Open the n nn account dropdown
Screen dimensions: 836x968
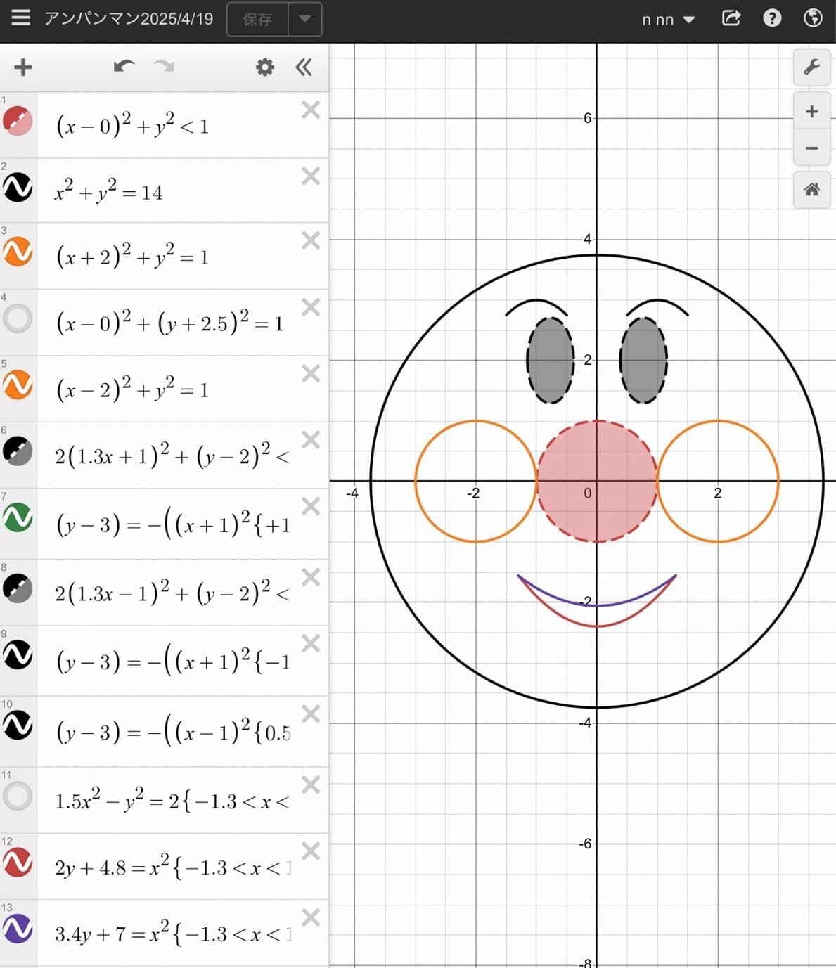click(668, 20)
